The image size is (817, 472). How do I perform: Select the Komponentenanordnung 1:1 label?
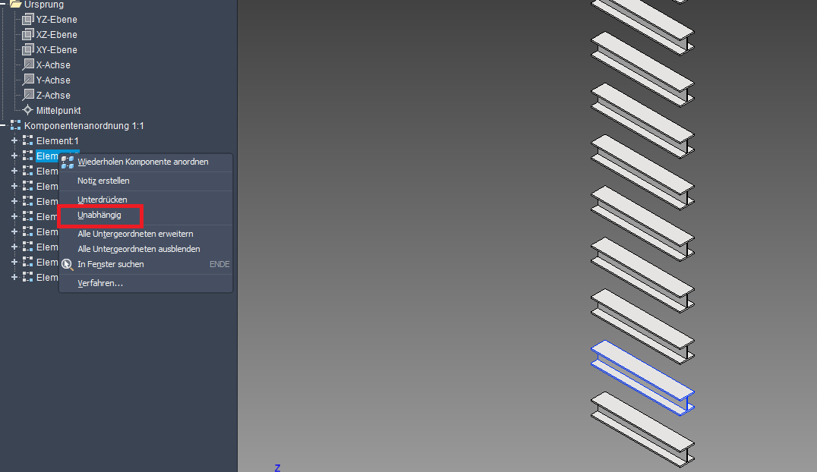(84, 125)
